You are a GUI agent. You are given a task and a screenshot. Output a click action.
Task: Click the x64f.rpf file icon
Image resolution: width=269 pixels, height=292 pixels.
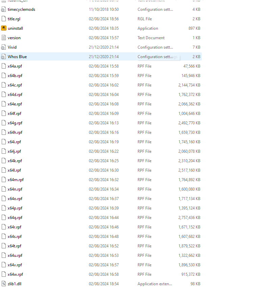coord(3,114)
